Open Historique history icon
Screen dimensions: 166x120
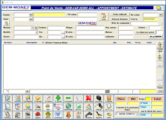pyautogui.click(x=7, y=115)
